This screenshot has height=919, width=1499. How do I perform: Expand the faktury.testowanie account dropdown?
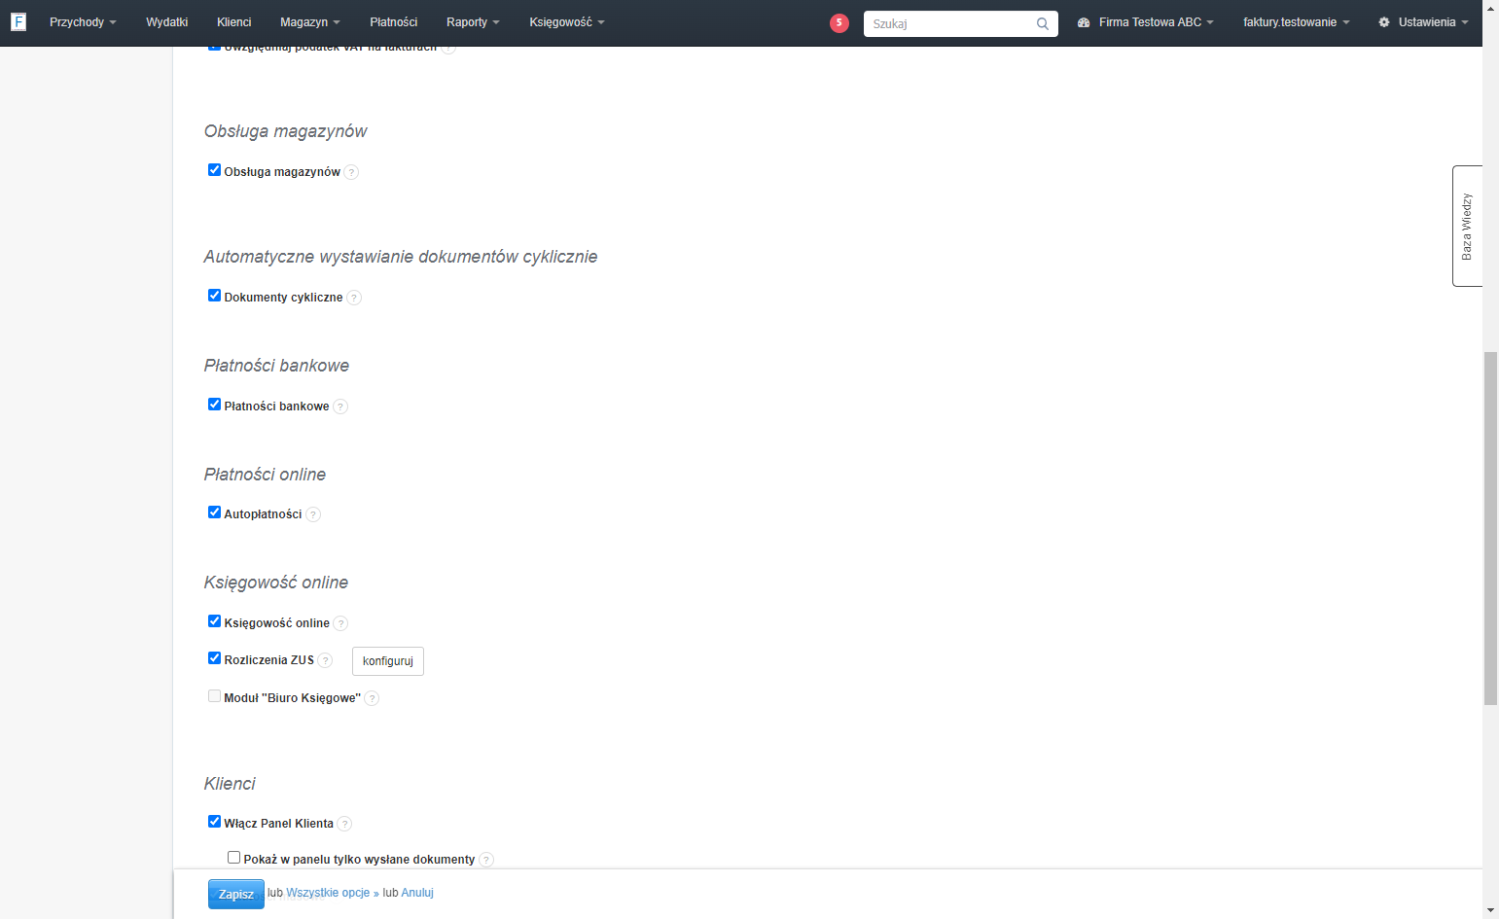1297,22
